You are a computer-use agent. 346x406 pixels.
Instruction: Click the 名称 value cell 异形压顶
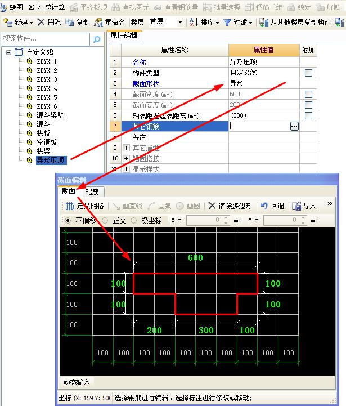click(x=264, y=62)
